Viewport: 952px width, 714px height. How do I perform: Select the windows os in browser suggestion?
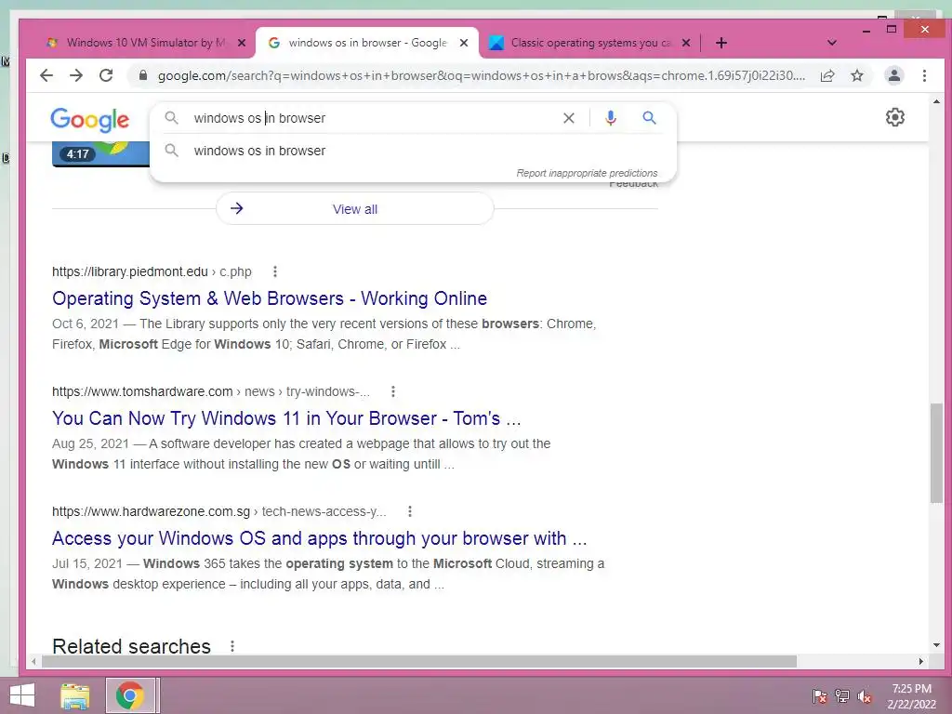(x=412, y=151)
